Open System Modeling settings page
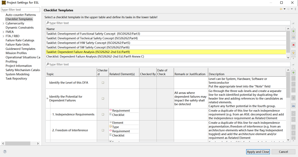The height and width of the screenshot is (157, 298). [18, 74]
